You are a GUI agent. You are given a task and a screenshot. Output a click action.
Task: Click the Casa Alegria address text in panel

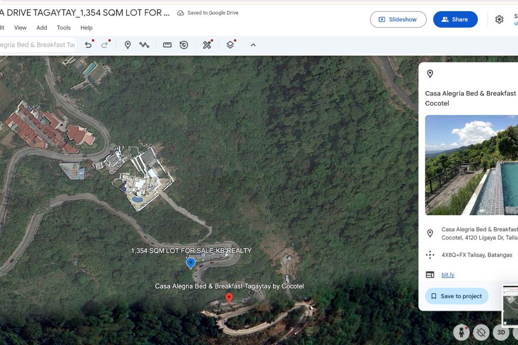coord(479,234)
